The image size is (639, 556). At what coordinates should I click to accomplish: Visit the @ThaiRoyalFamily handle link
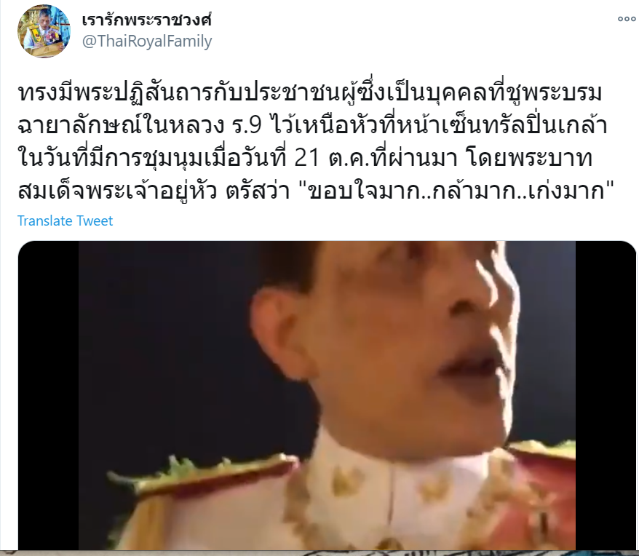tap(147, 41)
